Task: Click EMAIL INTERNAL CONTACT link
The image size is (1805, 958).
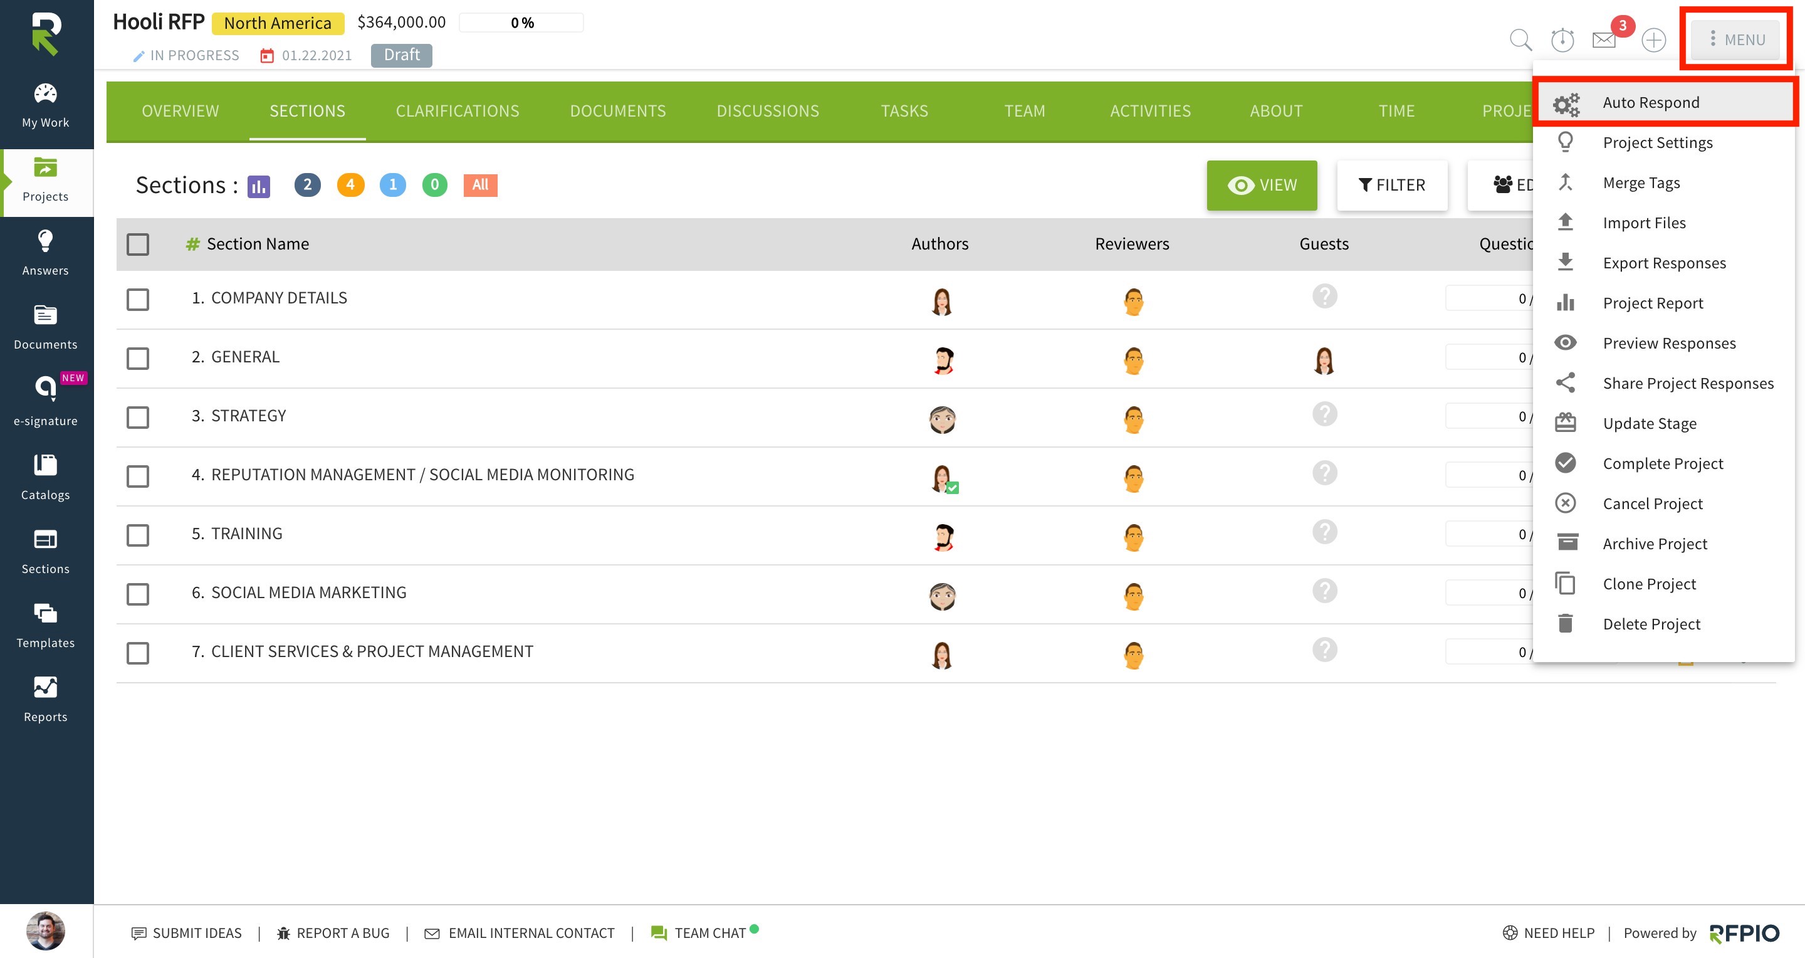Action: (519, 933)
